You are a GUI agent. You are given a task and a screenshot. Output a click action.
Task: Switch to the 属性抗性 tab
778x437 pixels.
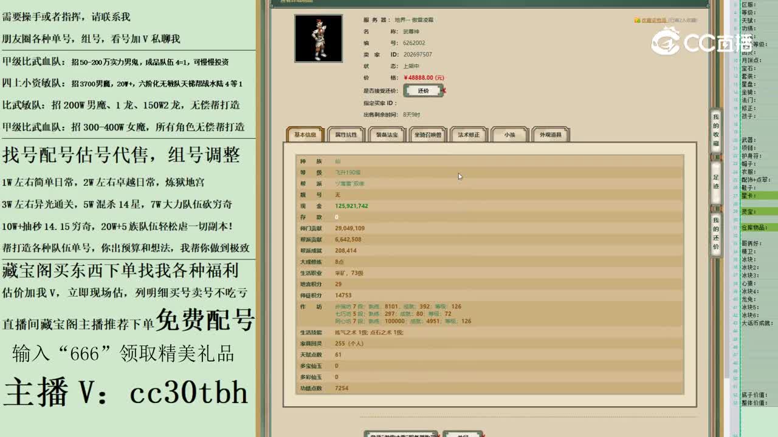346,135
